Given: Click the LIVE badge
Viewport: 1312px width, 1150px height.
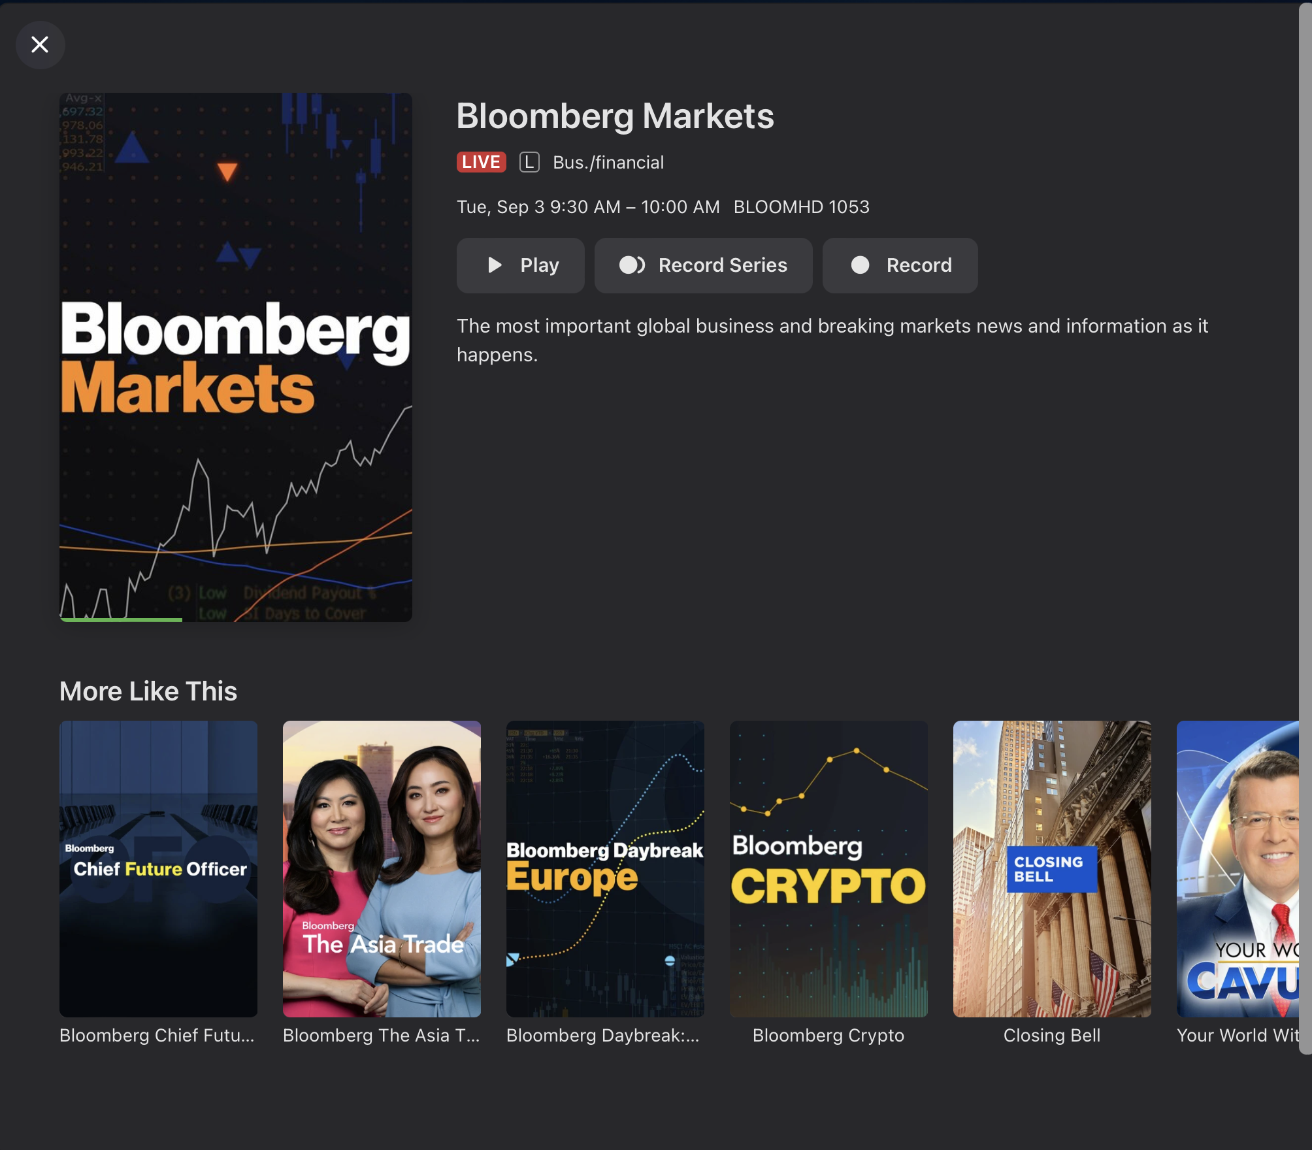Looking at the screenshot, I should click(x=481, y=162).
